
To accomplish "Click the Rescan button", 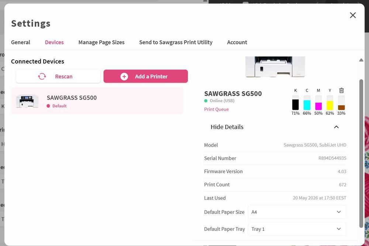I will pos(58,76).
